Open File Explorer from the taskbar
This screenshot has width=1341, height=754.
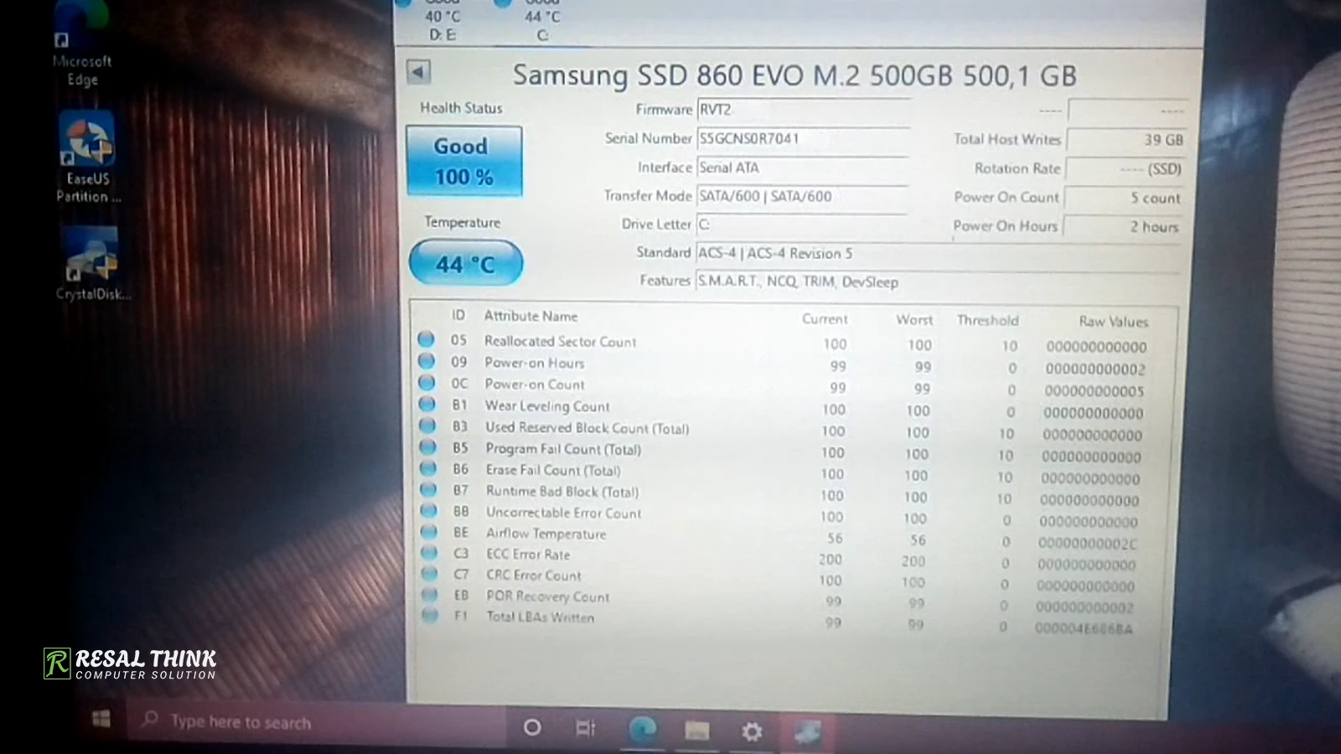[x=697, y=731]
